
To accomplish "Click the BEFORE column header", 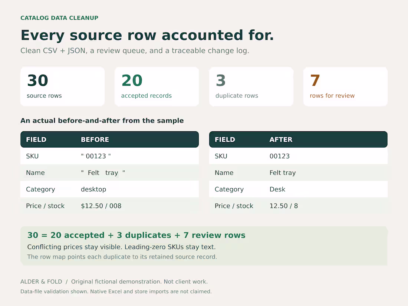I will 95,139.
